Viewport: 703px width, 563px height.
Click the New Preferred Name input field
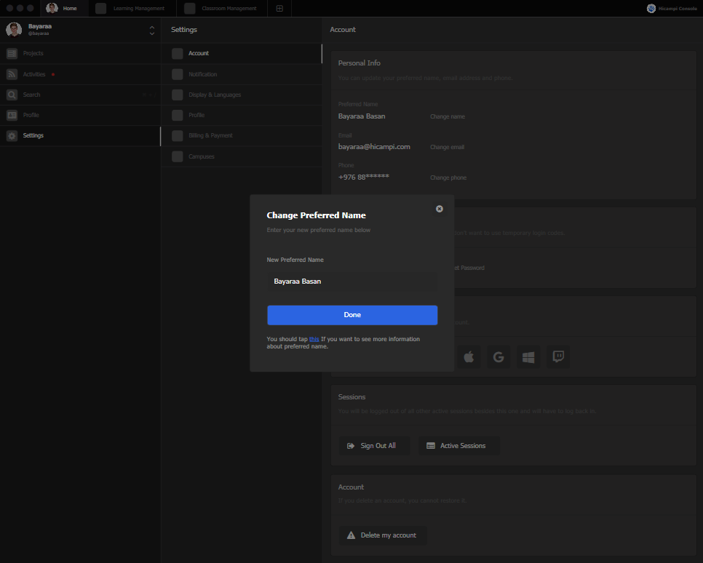point(352,281)
